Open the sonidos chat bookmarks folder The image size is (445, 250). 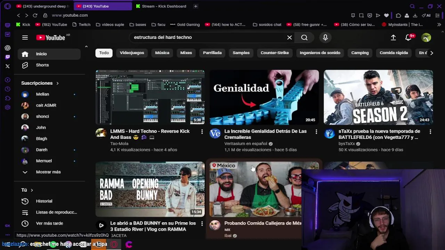tap(267, 25)
